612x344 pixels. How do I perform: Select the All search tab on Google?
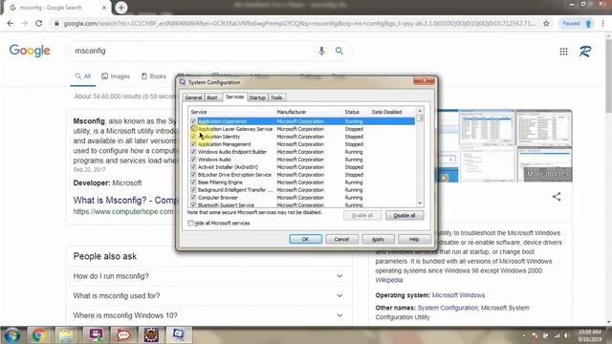[x=83, y=76]
